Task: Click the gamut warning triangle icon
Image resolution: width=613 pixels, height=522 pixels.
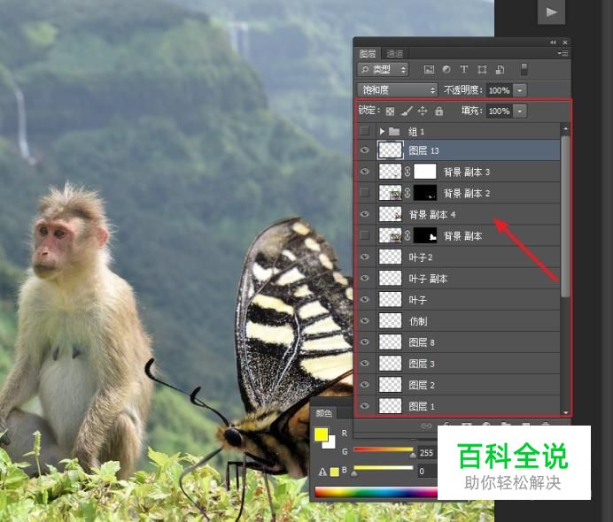Action: coord(322,472)
